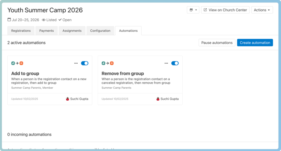Click the calendar icon beside the event dates
281x151 pixels.
click(x=9, y=20)
